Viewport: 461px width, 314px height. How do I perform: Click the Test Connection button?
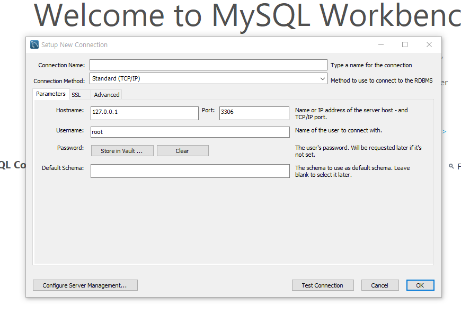[x=323, y=285]
